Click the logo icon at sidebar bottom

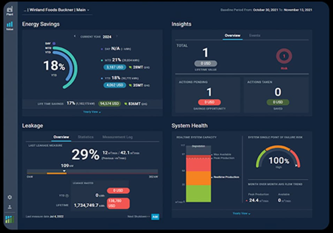(x=9, y=219)
